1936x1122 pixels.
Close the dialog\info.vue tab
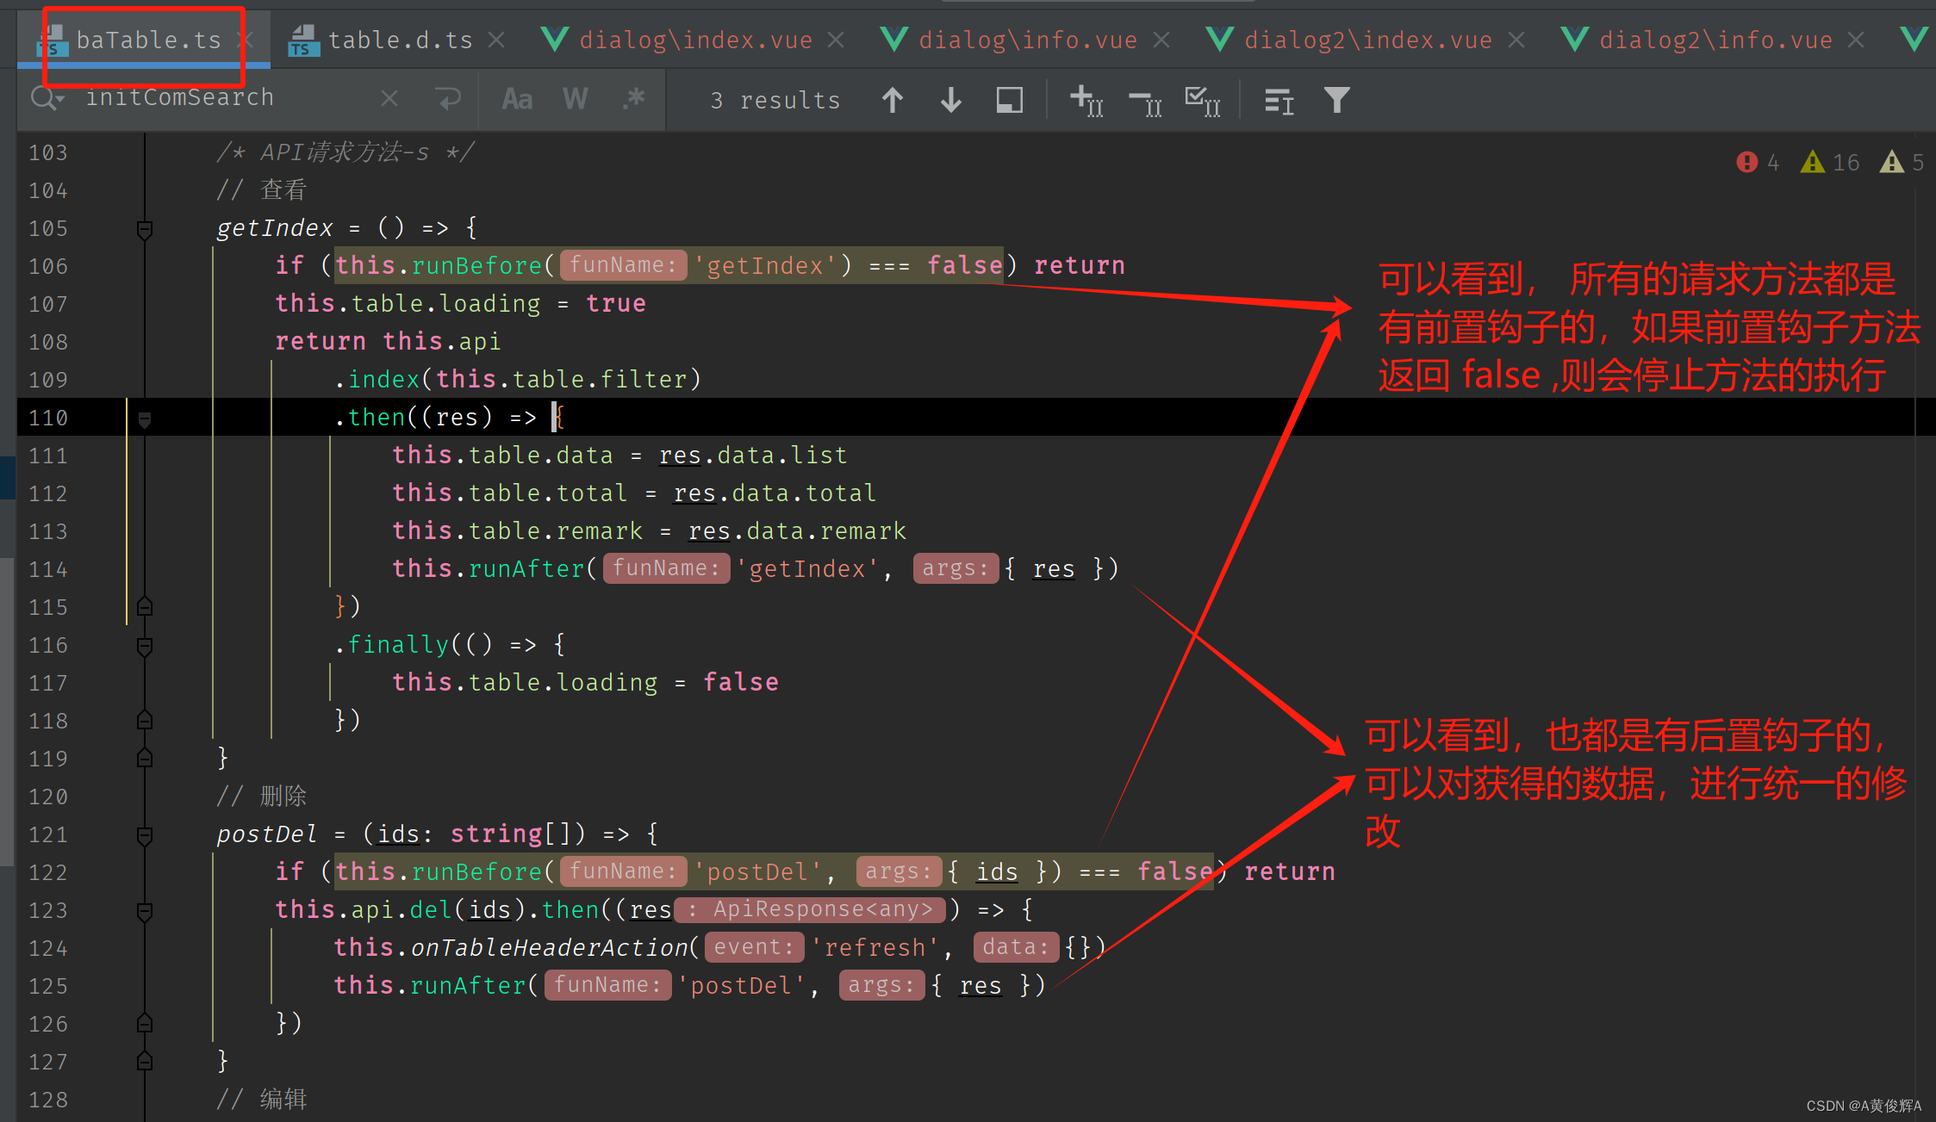pos(1163,39)
